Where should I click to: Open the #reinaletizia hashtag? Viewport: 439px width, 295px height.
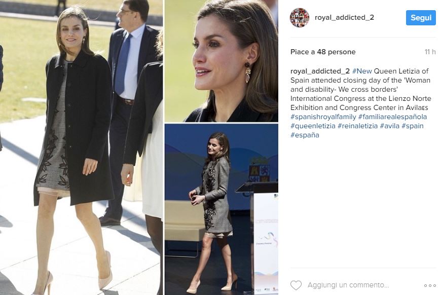point(357,126)
